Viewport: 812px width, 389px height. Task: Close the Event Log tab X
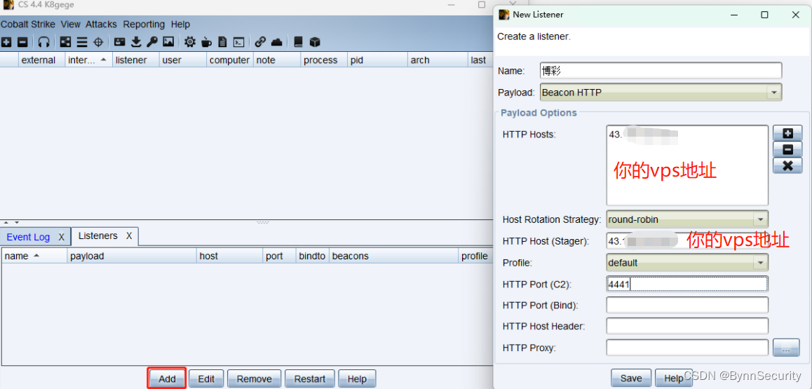tap(61, 237)
